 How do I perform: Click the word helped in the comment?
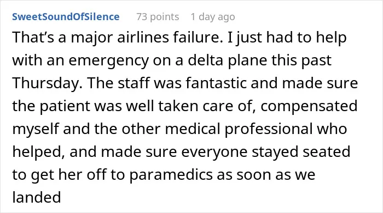39,152
